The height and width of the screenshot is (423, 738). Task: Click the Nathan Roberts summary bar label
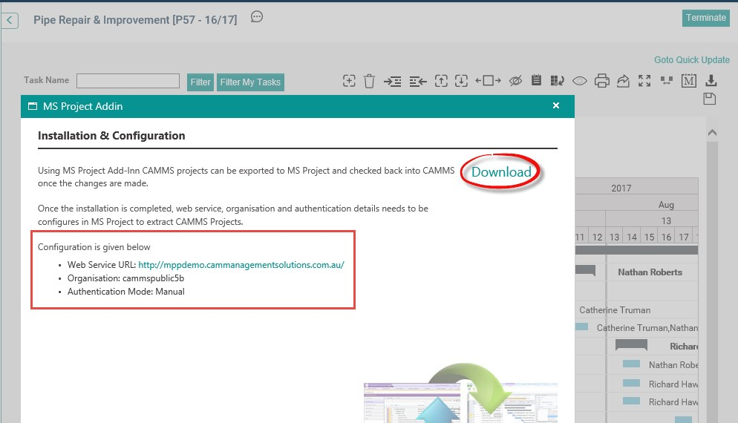click(650, 272)
